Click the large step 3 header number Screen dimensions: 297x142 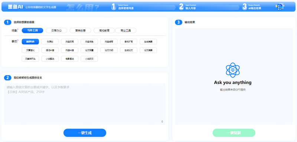245,7
